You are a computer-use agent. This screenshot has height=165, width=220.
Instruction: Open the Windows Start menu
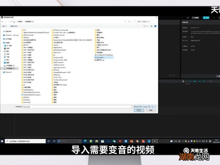2,141
